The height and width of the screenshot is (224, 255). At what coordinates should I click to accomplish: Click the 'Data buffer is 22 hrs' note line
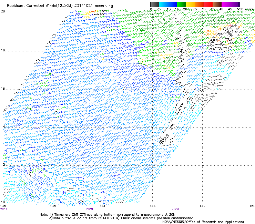click(x=121, y=218)
